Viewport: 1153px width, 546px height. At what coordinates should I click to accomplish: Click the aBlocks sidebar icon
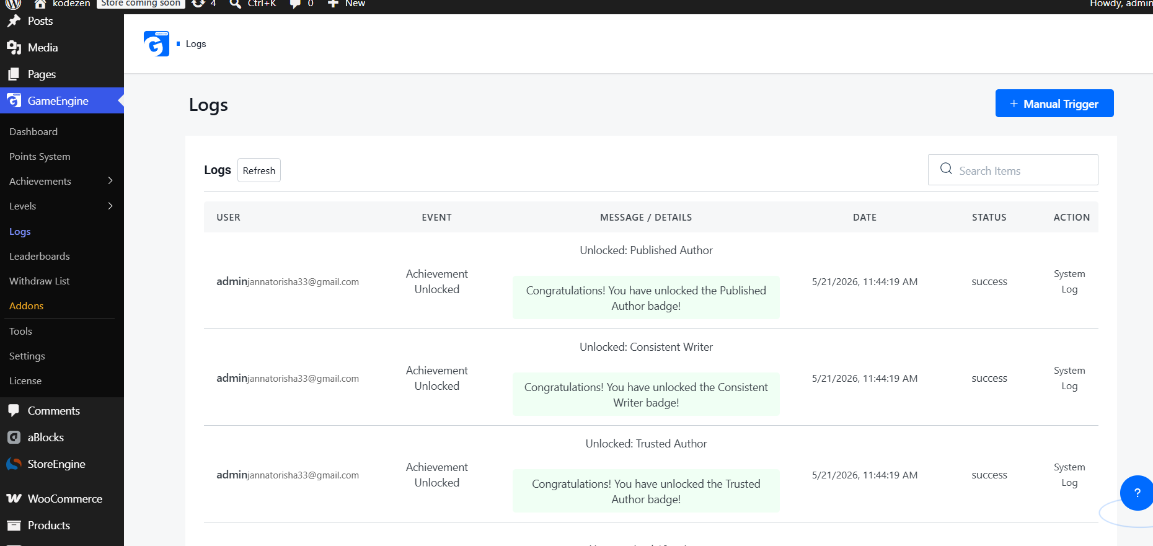pyautogui.click(x=14, y=438)
